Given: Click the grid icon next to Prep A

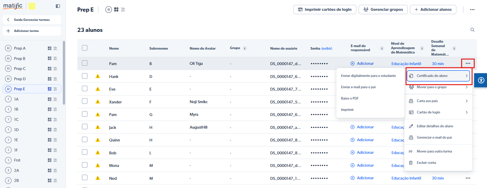Looking at the screenshot, I should click(50, 48).
